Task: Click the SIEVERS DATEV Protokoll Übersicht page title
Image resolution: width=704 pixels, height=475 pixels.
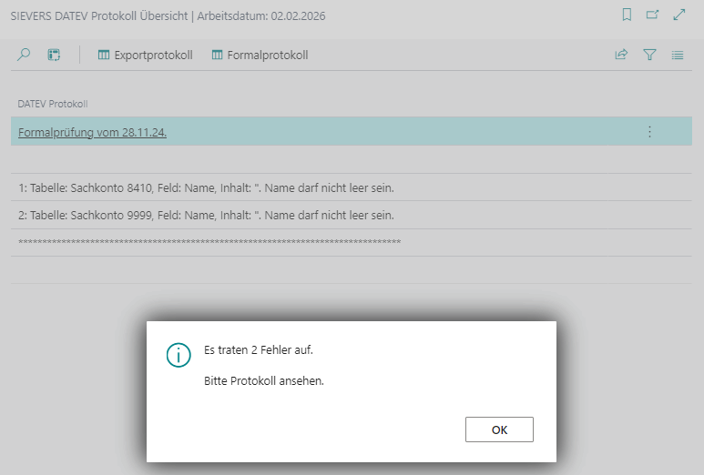Action: pyautogui.click(x=168, y=16)
